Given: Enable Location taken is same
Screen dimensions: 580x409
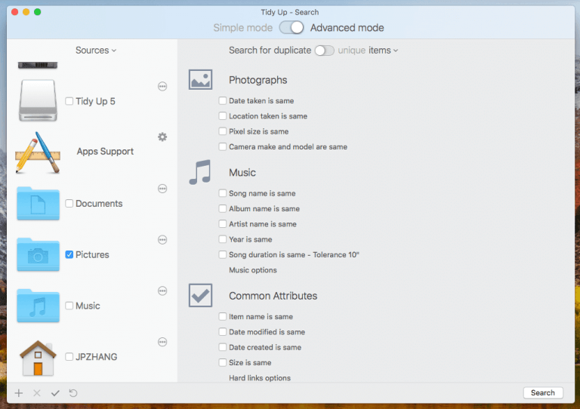Looking at the screenshot, I should coord(223,116).
